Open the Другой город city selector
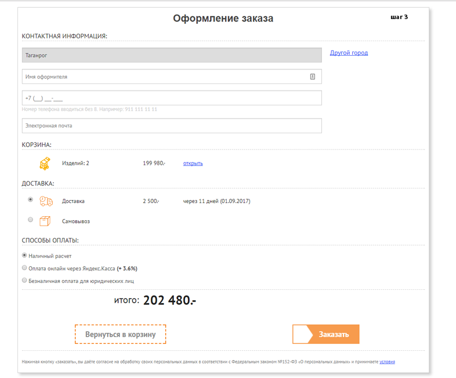Viewport: 456px width, 378px height. coord(349,53)
